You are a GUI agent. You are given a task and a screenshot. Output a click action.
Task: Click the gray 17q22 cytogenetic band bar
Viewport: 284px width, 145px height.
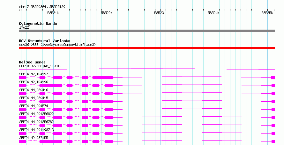[147, 31]
